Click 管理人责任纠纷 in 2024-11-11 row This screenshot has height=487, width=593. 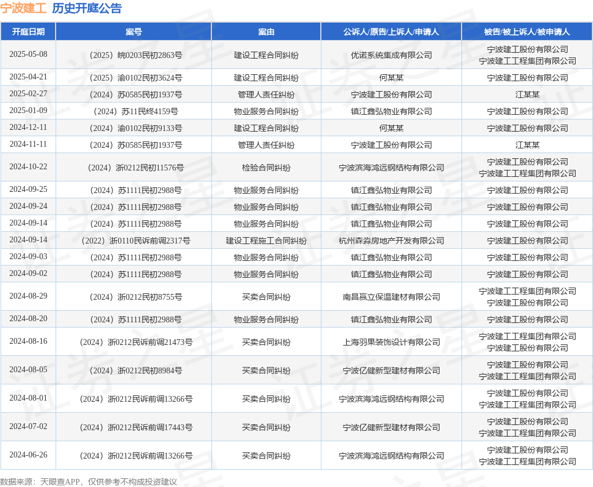coord(266,145)
